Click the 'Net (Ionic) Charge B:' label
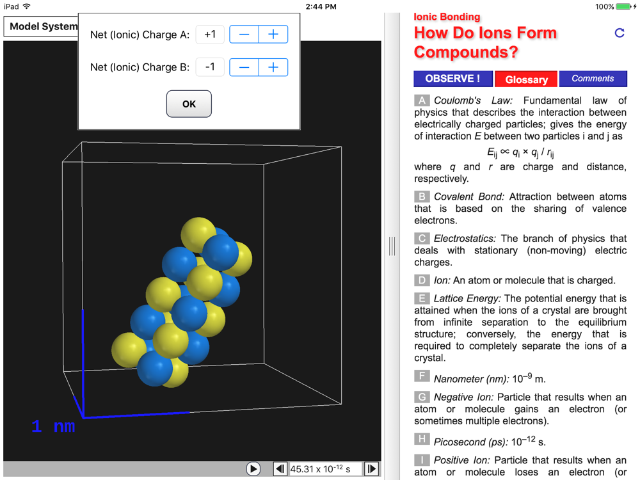640x480 pixels. tap(140, 67)
